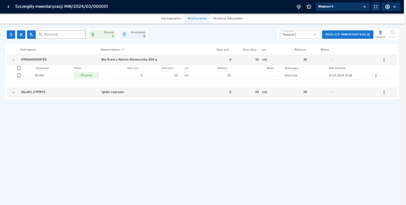
Task: Click into the Wyszukaj search field
Action: pos(63,35)
